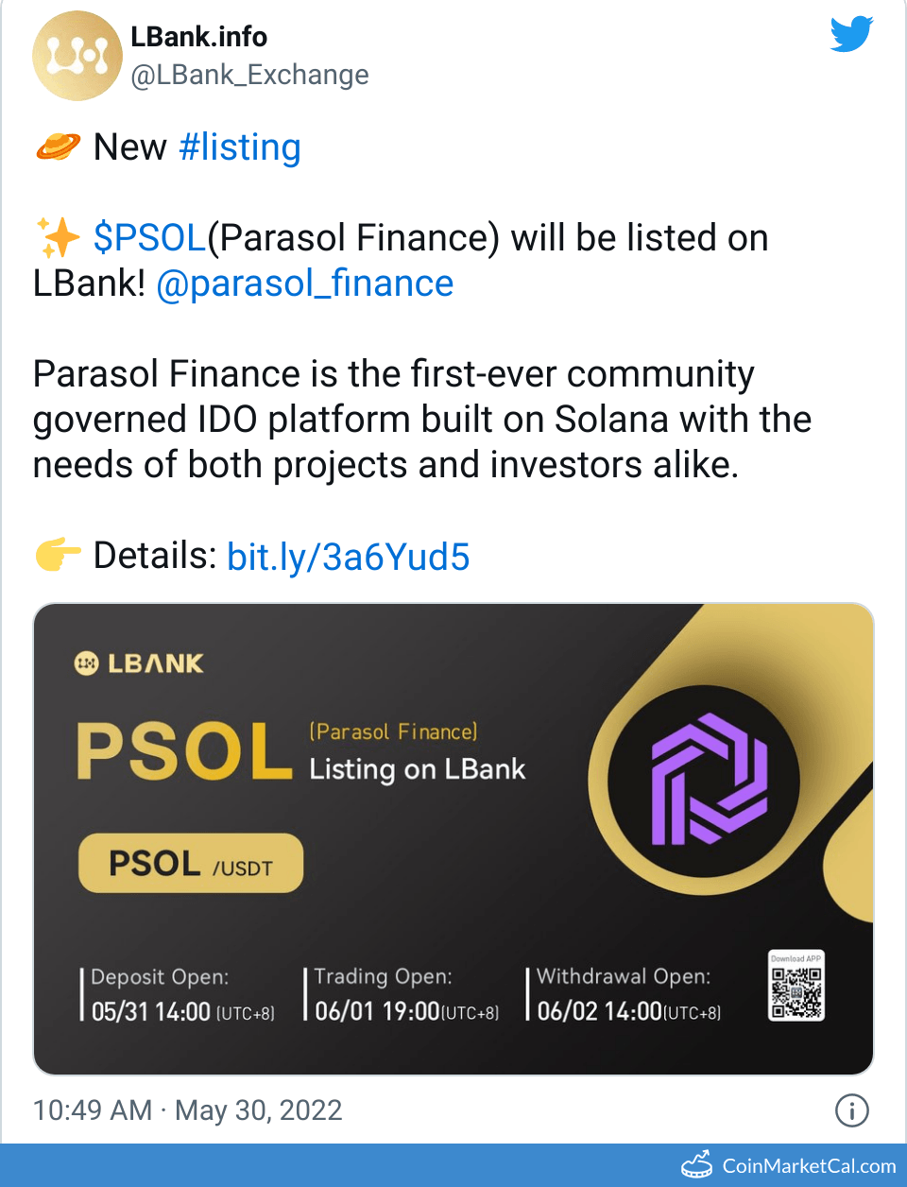
Task: Open the #listing hashtag
Action: click(240, 147)
